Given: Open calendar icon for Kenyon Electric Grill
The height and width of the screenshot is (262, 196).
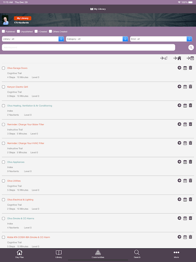Looking at the screenshot, I should pyautogui.click(x=185, y=87).
